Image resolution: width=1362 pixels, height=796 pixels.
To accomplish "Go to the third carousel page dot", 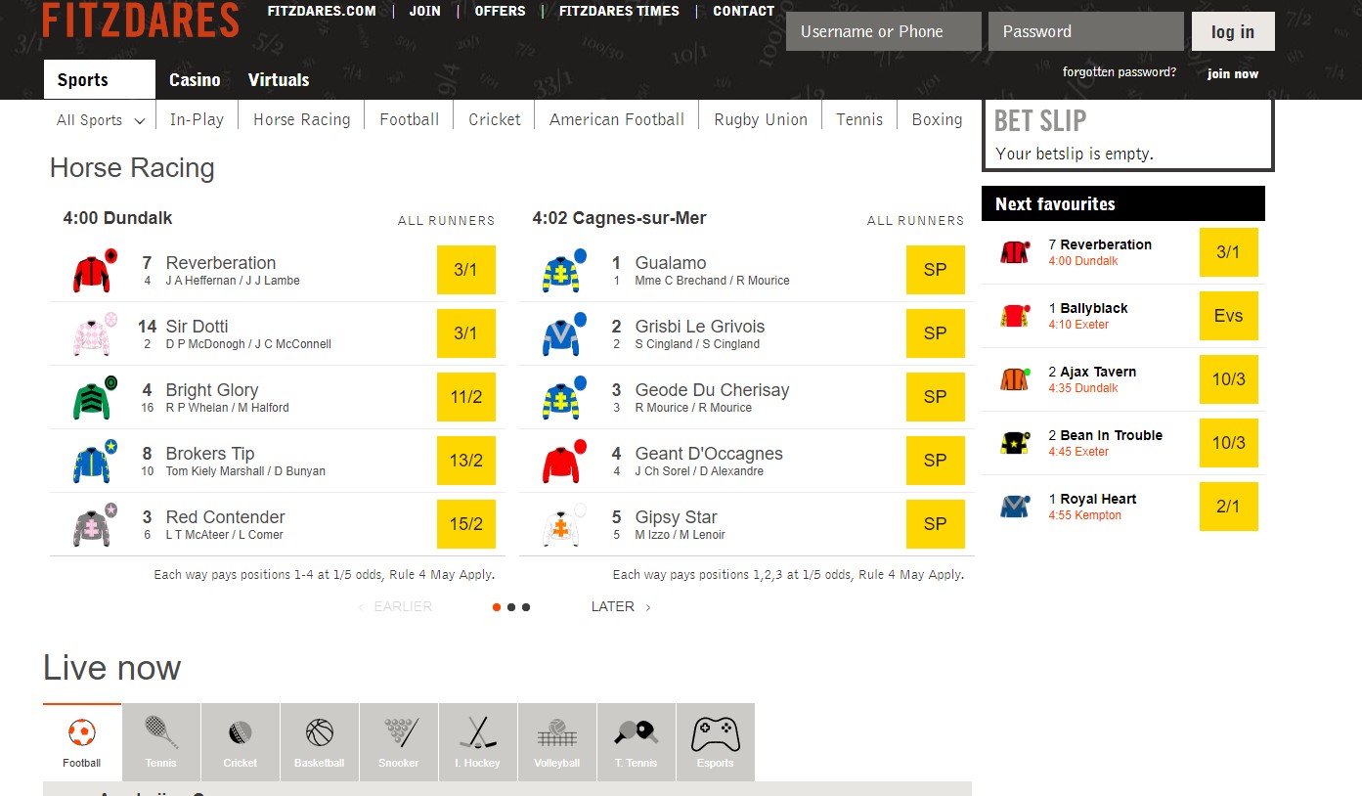I will (526, 607).
